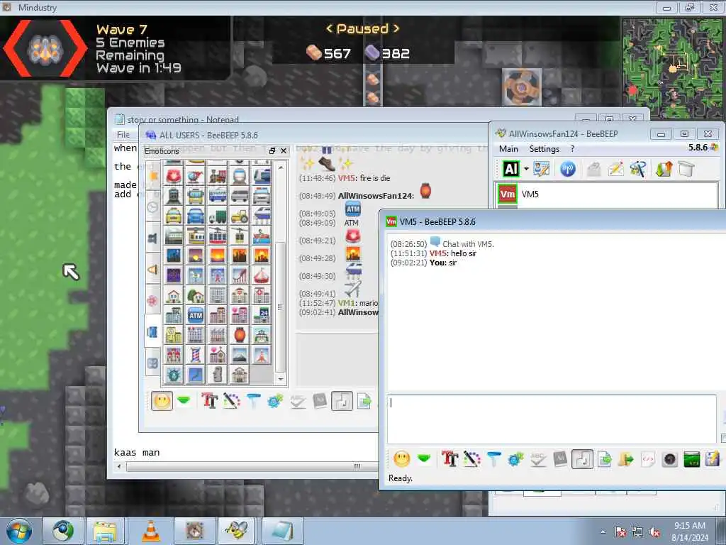
Task: Switch to flower emoticon category tab
Action: [153, 301]
